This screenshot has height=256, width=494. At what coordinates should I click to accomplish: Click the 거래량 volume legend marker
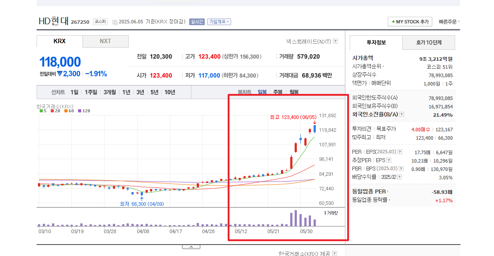tap(325, 213)
